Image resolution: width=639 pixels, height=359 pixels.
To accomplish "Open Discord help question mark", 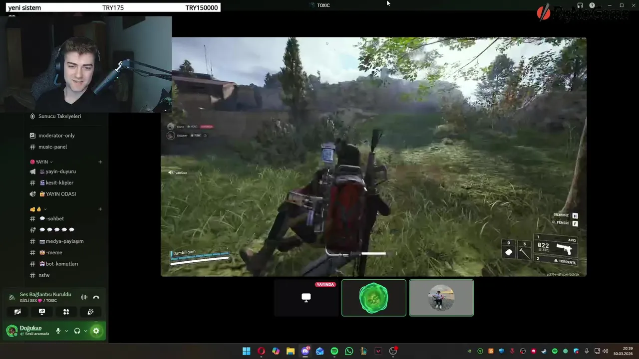I will click(592, 5).
